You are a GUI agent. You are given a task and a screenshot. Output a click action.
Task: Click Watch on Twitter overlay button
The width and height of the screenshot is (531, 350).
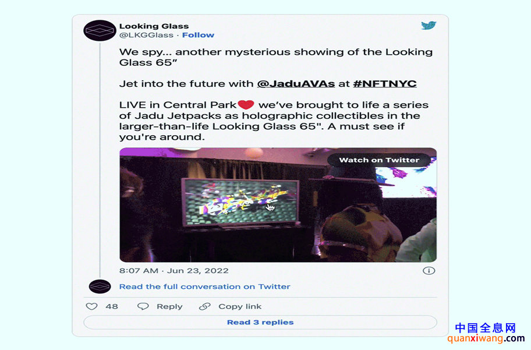pyautogui.click(x=379, y=160)
